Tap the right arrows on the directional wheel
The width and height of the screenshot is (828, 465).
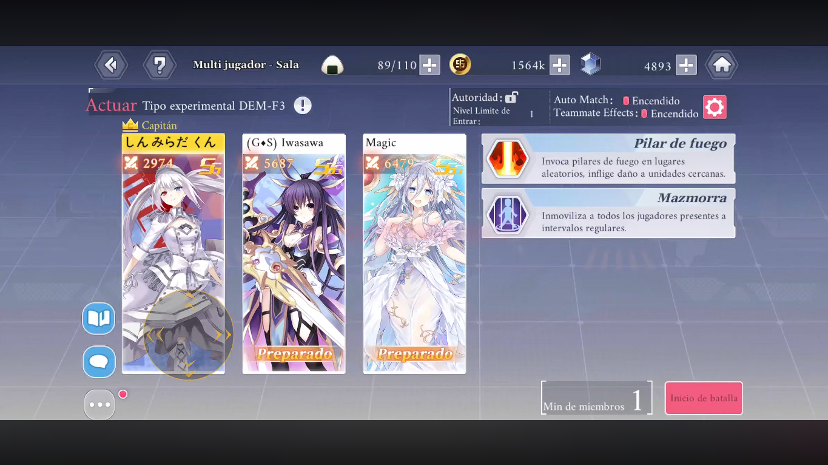[223, 334]
